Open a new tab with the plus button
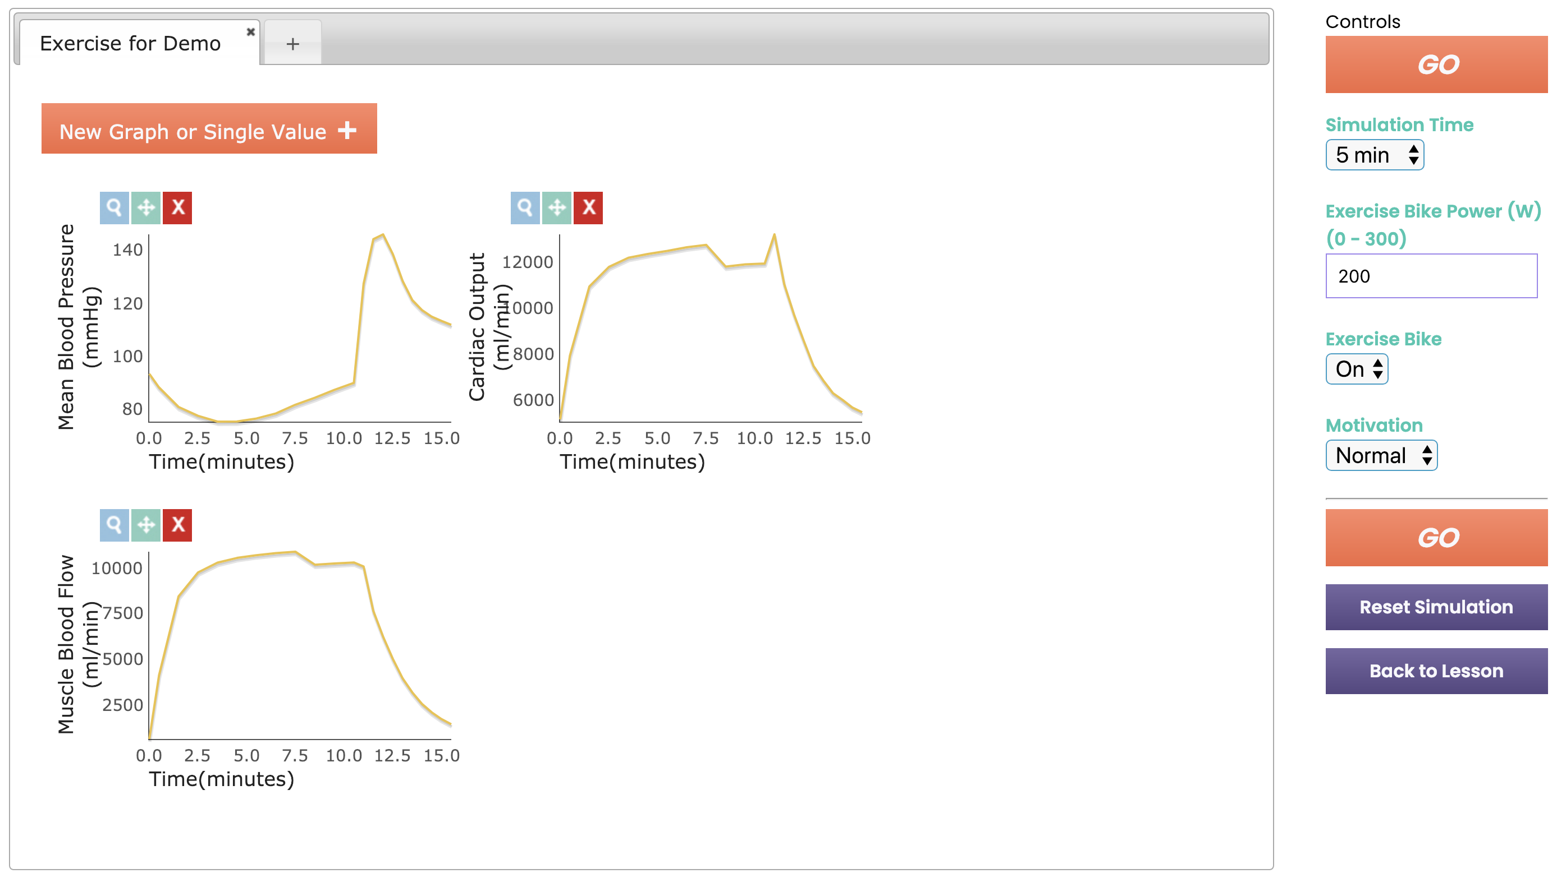This screenshot has width=1566, height=887. pyautogui.click(x=292, y=43)
